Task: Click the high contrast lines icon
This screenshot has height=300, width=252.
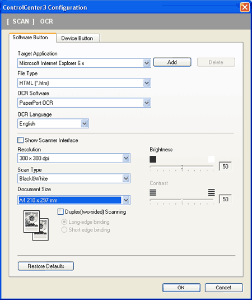Action: pyautogui.click(x=211, y=192)
